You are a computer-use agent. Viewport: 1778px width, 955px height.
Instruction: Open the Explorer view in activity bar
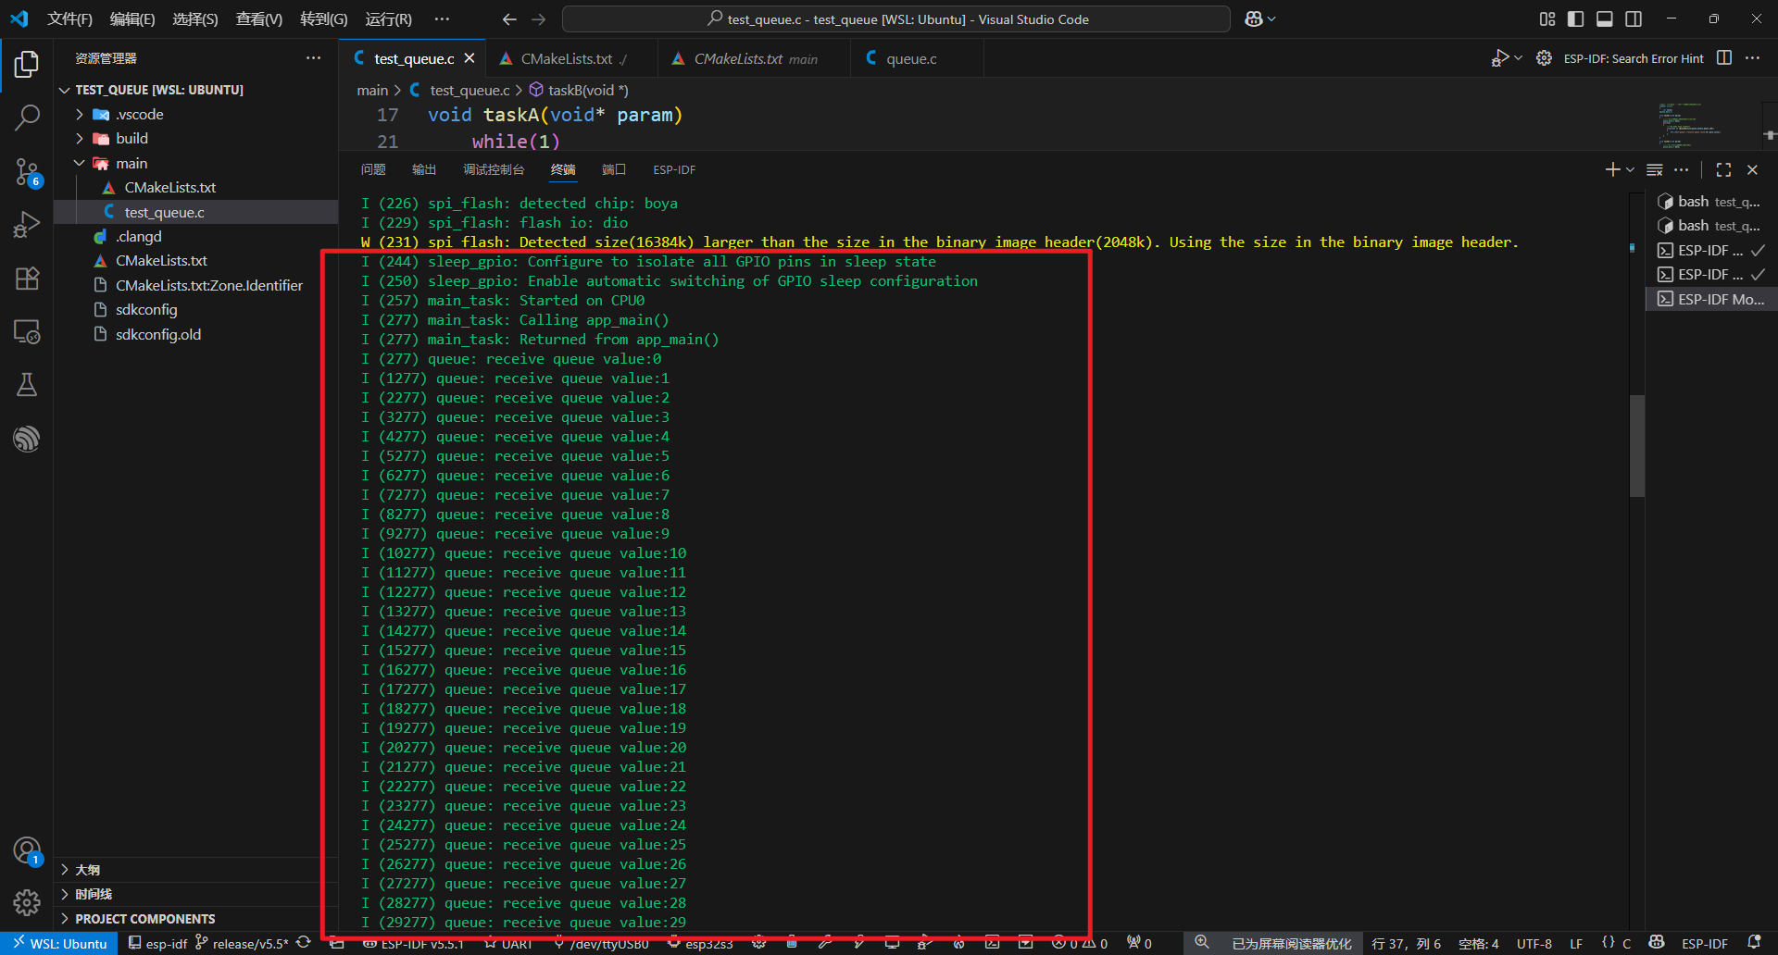pos(27,64)
